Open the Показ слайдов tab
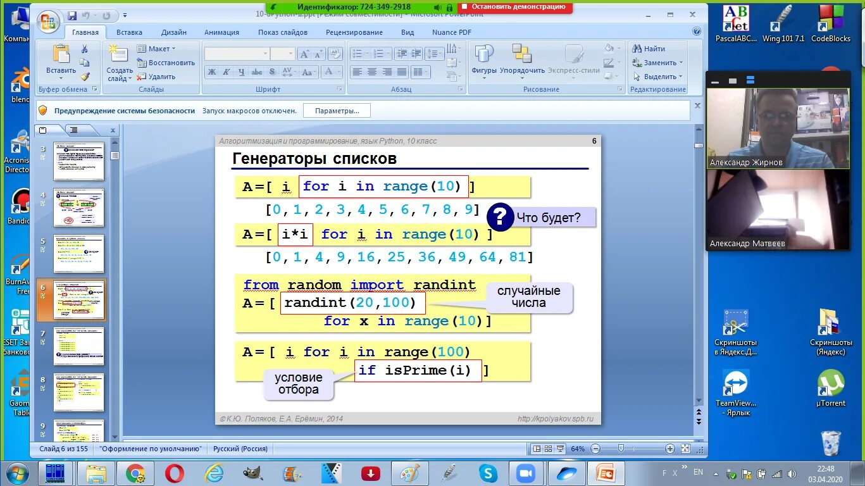Viewport: 865px width, 486px height. tap(283, 32)
